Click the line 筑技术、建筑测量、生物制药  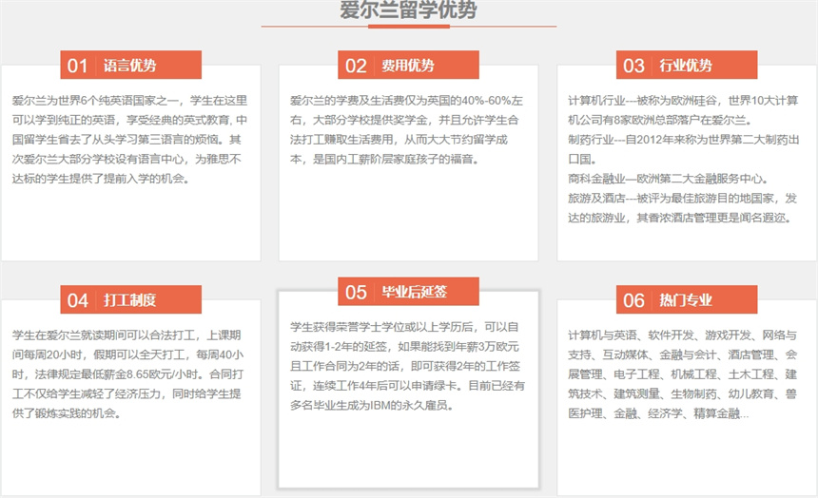pos(642,393)
